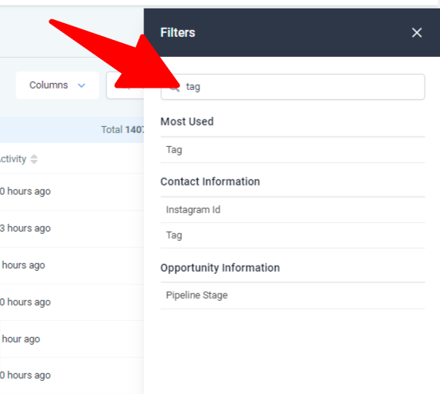Click the ascending up-arrow beside Activity
This screenshot has width=440, height=394.
34,156
